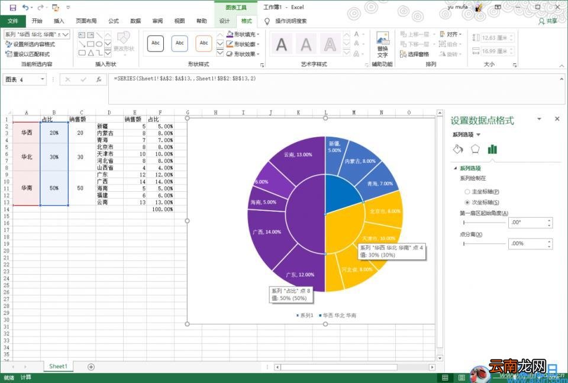Expand the chart element selector dropdown
The height and width of the screenshot is (383, 568).
pos(66,34)
